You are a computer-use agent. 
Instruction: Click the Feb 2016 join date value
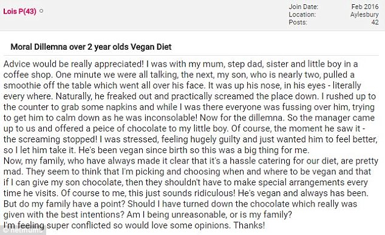(x=365, y=7)
